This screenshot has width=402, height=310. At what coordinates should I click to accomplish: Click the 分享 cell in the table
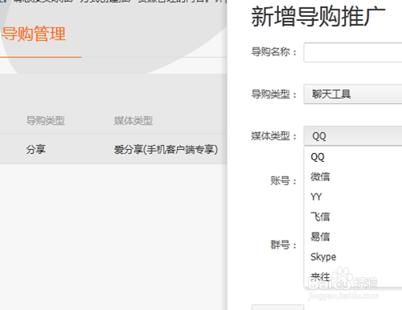(36, 149)
